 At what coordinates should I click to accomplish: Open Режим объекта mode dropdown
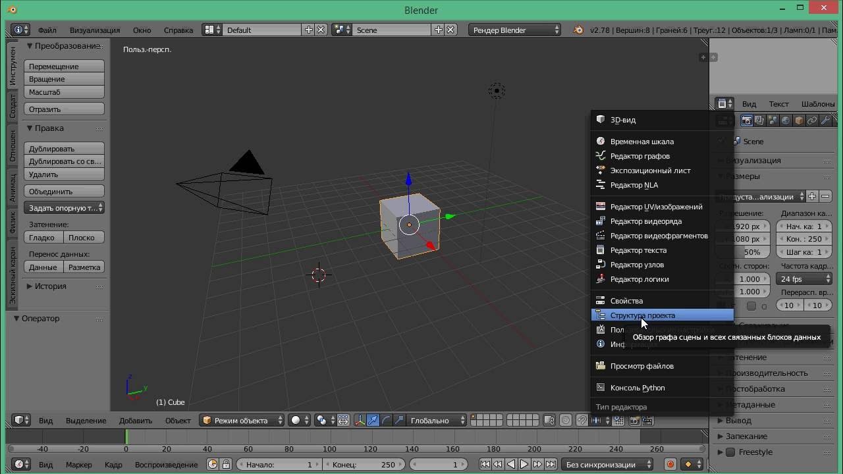coord(242,421)
